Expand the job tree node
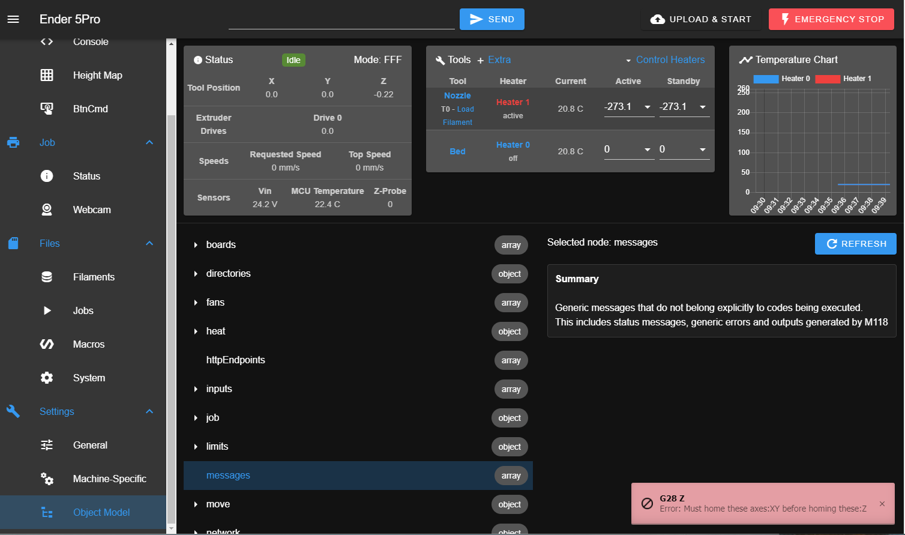This screenshot has height=535, width=905. pos(196,418)
